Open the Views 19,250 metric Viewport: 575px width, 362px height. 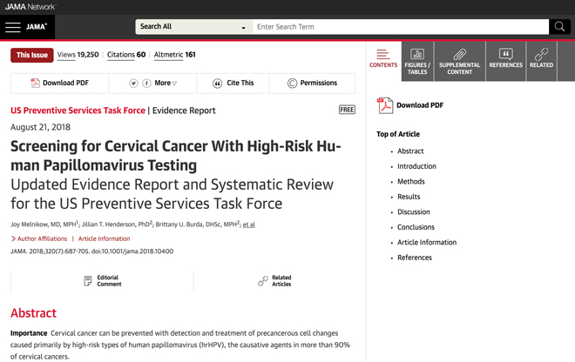coord(78,55)
